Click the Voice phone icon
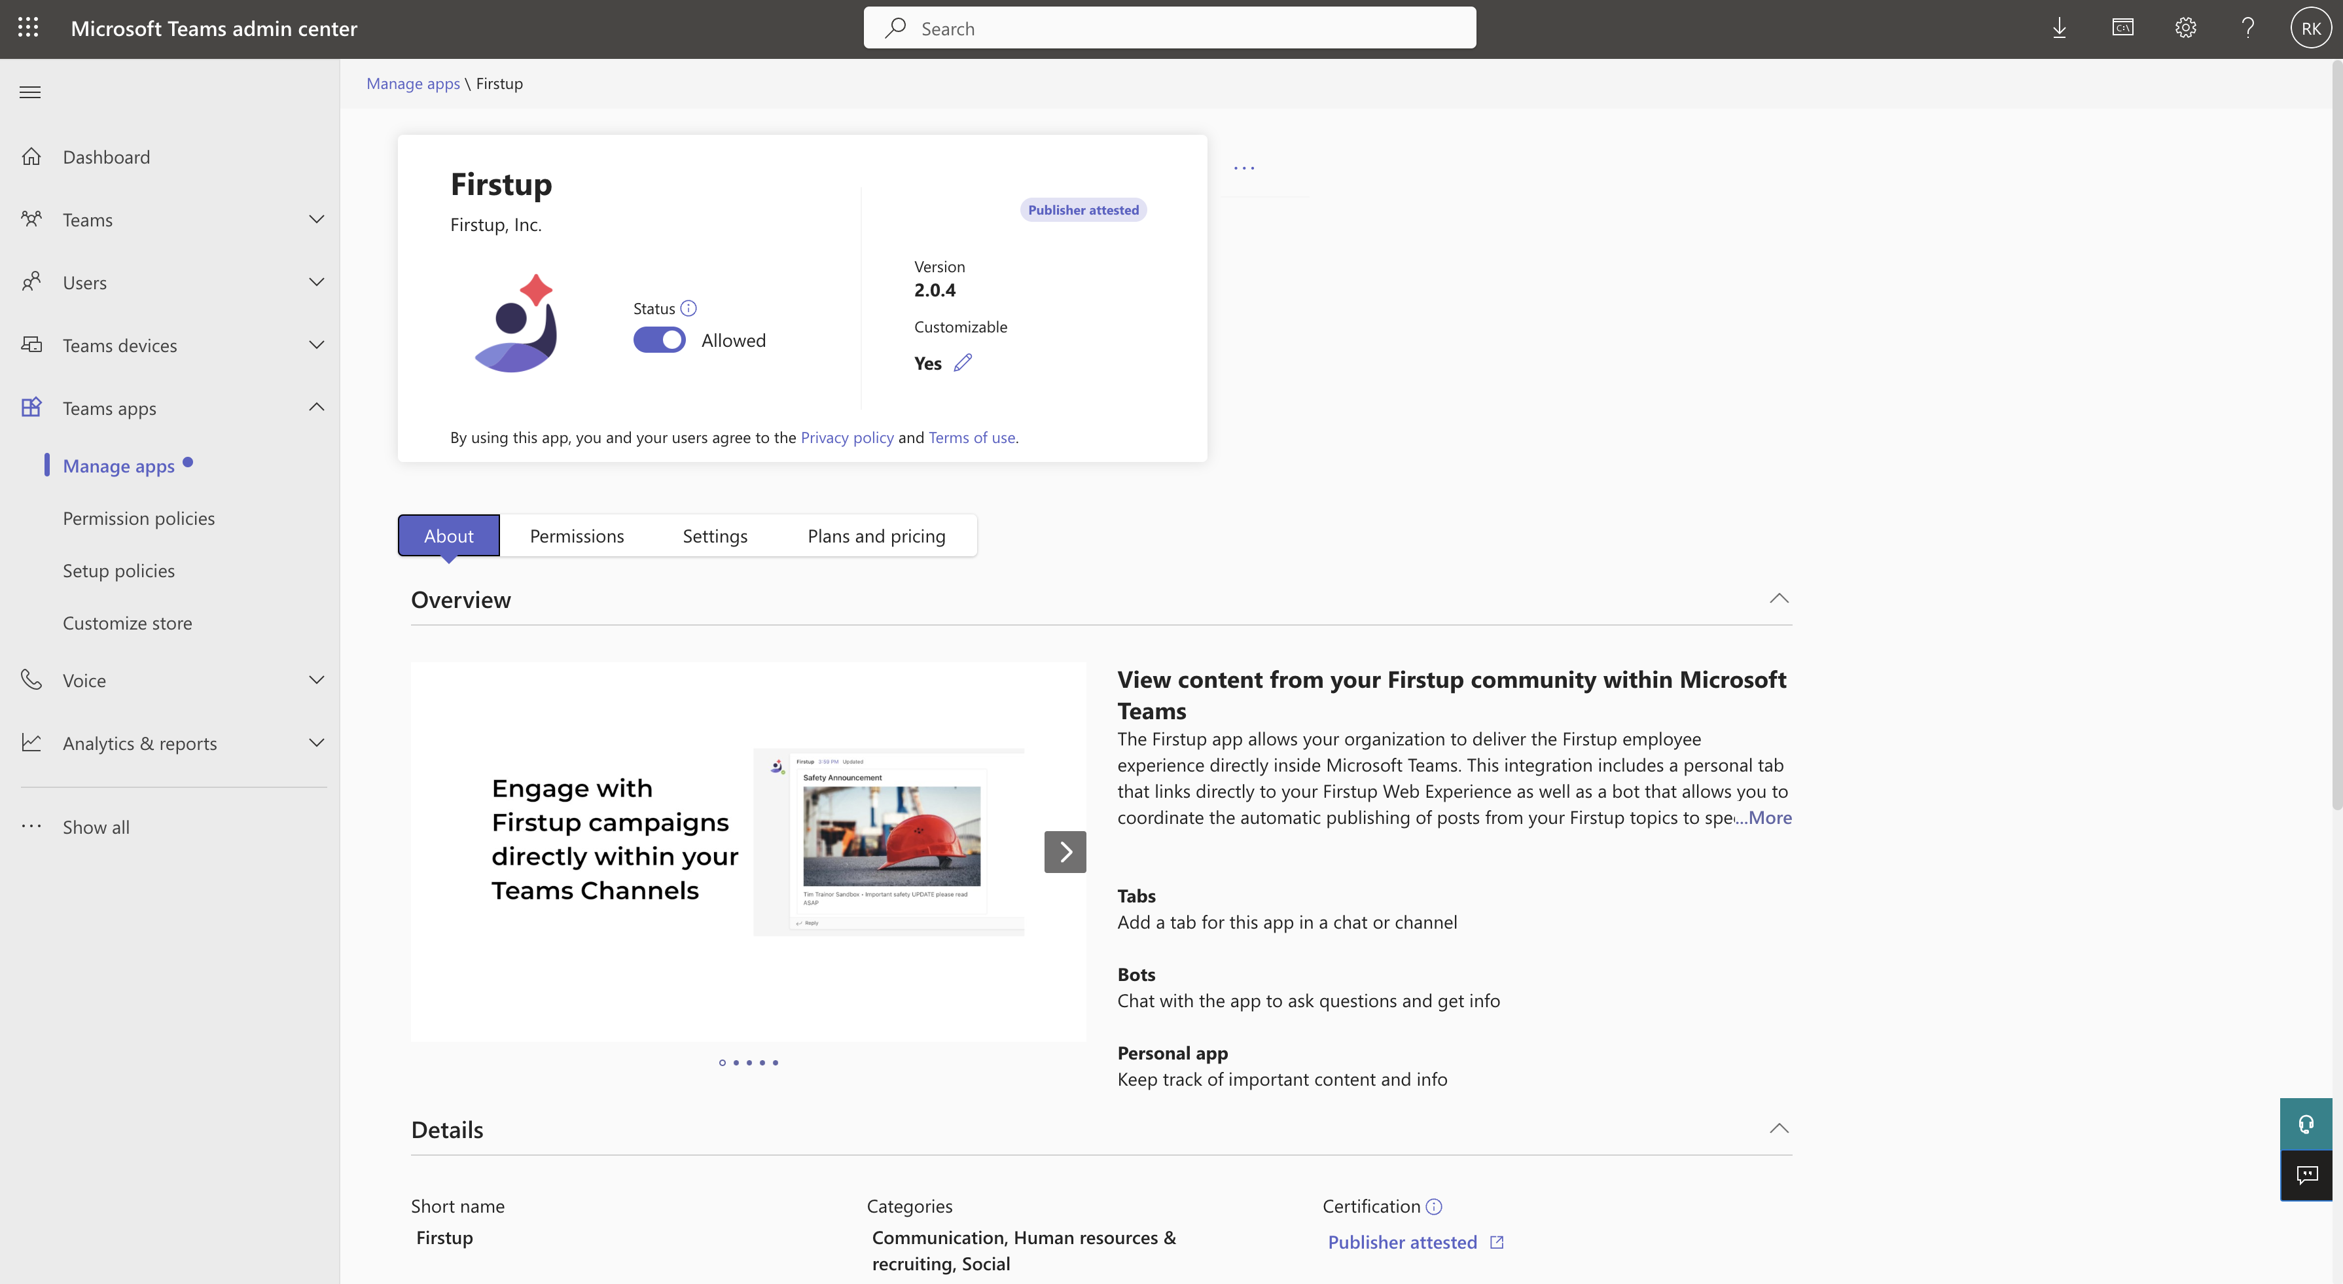Viewport: 2343px width, 1284px height. 32,680
